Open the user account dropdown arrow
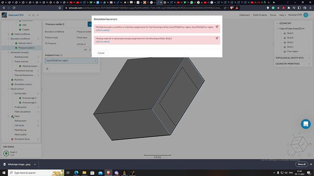 click(310, 15)
